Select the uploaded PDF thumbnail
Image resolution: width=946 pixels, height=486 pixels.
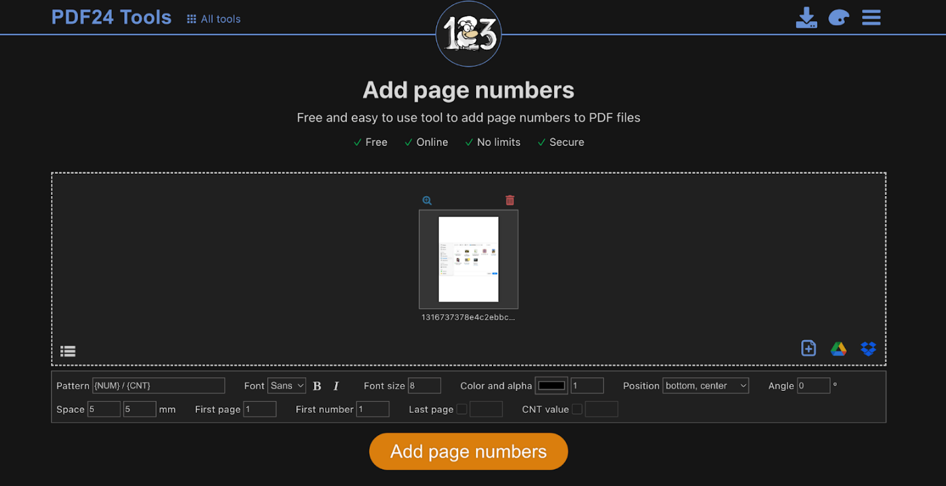tap(469, 260)
